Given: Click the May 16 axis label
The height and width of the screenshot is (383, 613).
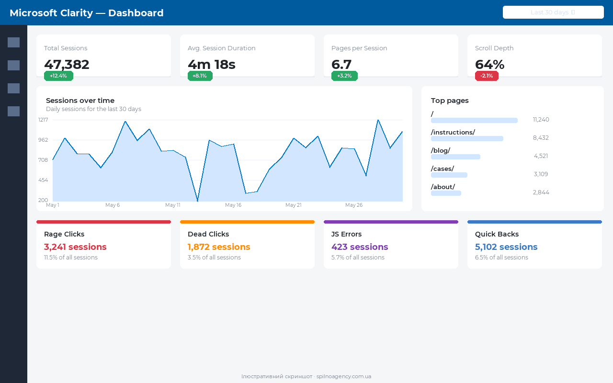Looking at the screenshot, I should (x=233, y=205).
